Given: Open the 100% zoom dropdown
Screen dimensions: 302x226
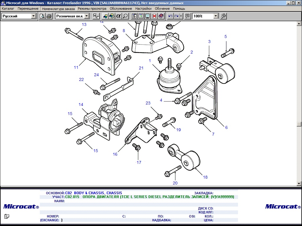Looking at the screenshot, I should (216, 16).
